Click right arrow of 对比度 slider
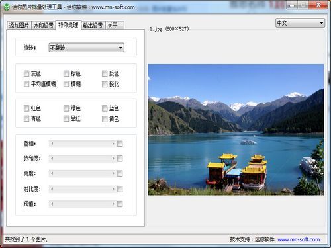331x248 pixels. click(113, 189)
